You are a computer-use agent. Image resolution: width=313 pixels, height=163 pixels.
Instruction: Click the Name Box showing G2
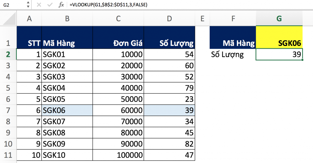coord(12,5)
